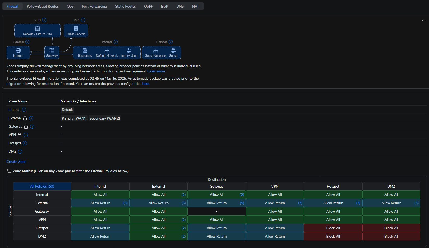The image size is (429, 248).
Task: Filter VPN to External Allow All cell
Action: [x=158, y=220]
